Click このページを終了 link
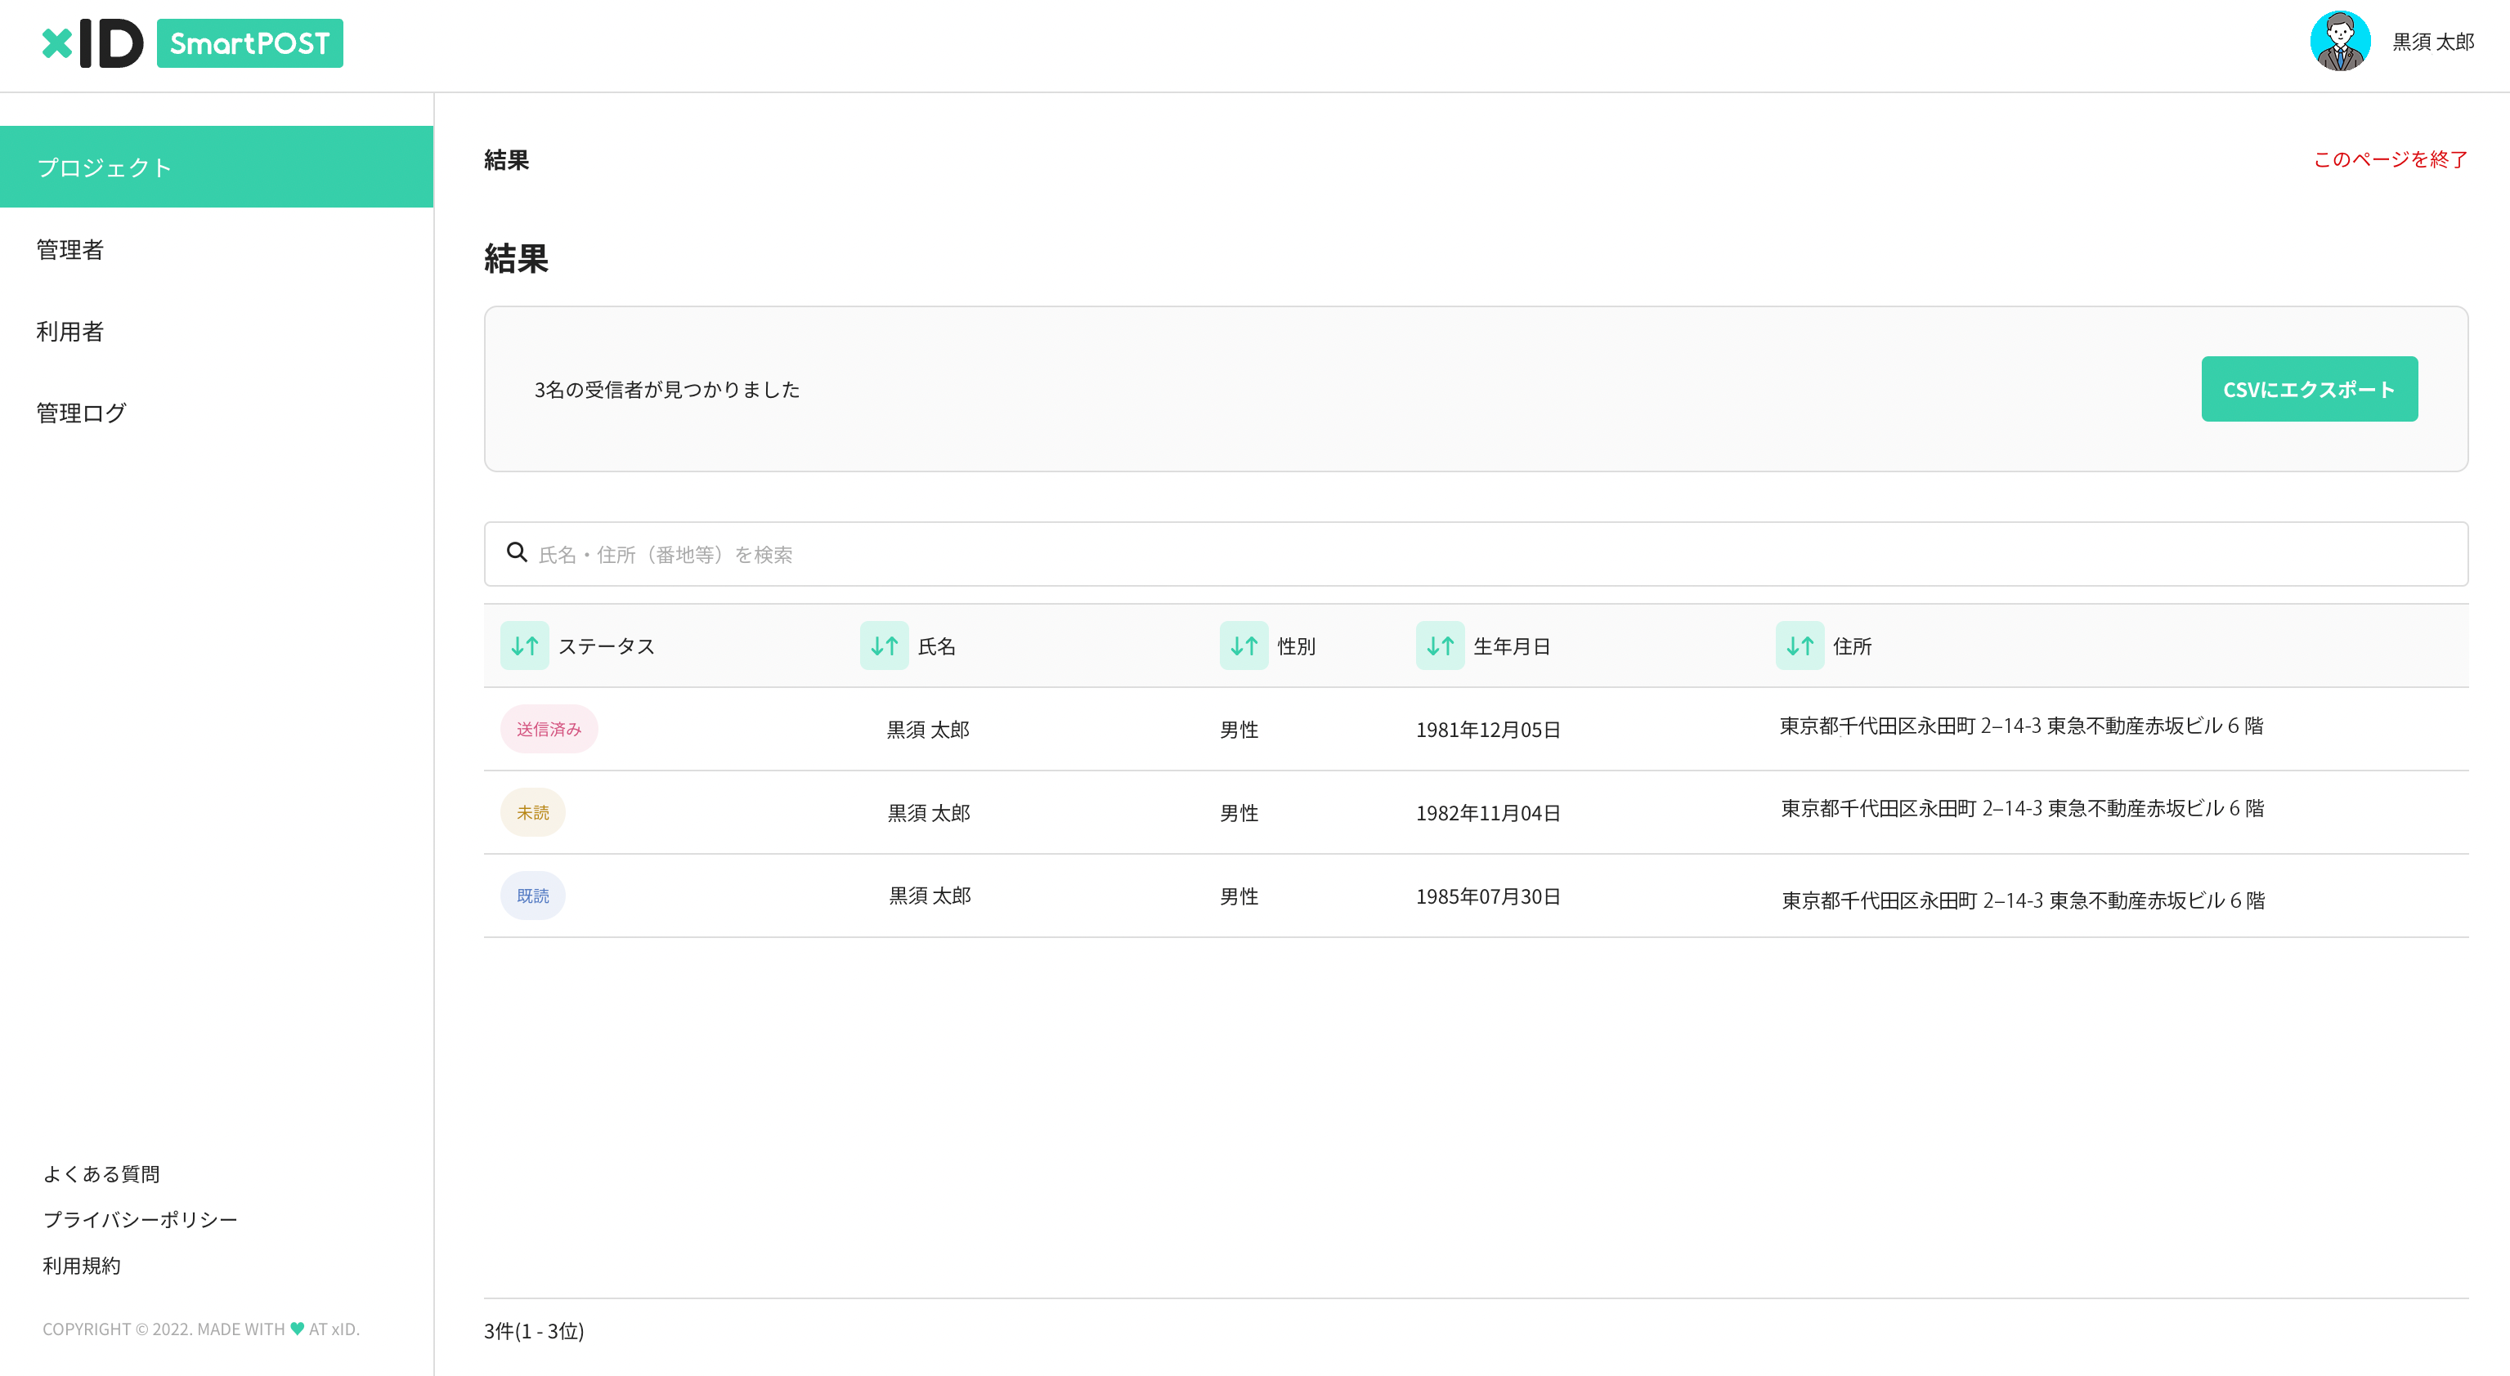 [2389, 159]
